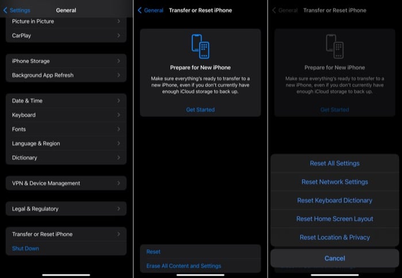
Task: Tap the chevron beside Transfer or Reset iPhone
Action: pos(118,234)
